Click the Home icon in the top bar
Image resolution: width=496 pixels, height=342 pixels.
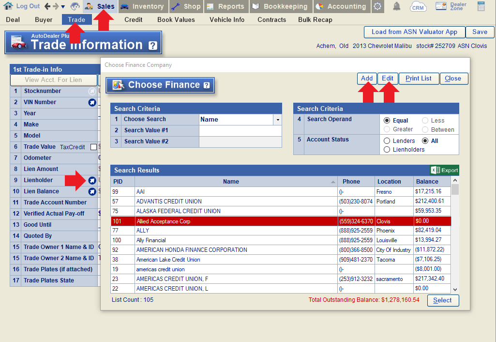coord(8,6)
